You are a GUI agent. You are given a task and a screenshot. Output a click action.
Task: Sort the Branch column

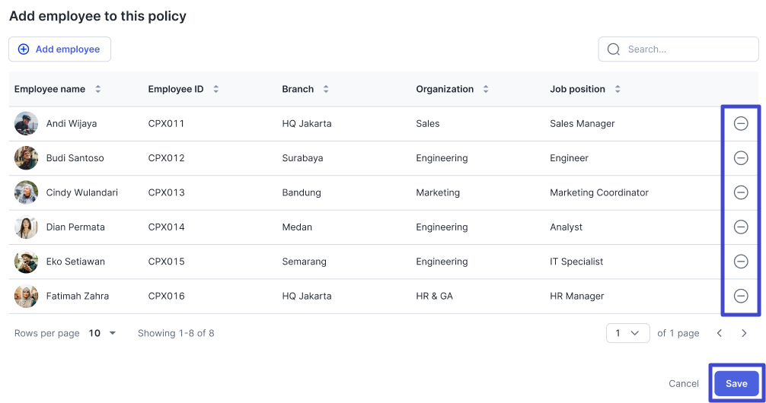pyautogui.click(x=326, y=89)
